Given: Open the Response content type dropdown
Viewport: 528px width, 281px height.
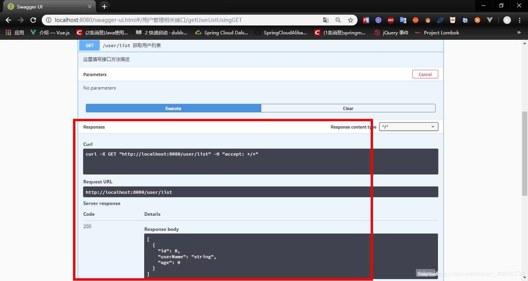Looking at the screenshot, I should coord(409,127).
